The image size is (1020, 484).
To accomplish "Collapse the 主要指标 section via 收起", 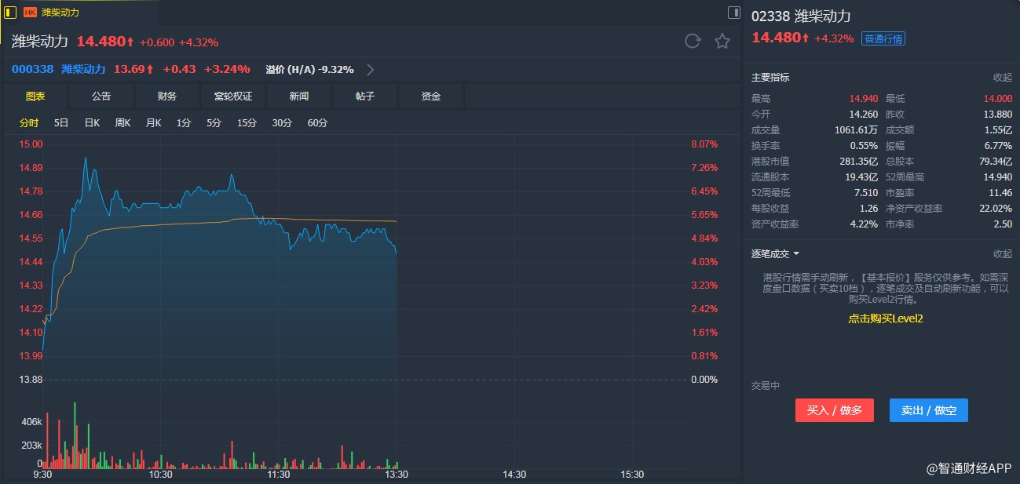I will tap(1002, 78).
